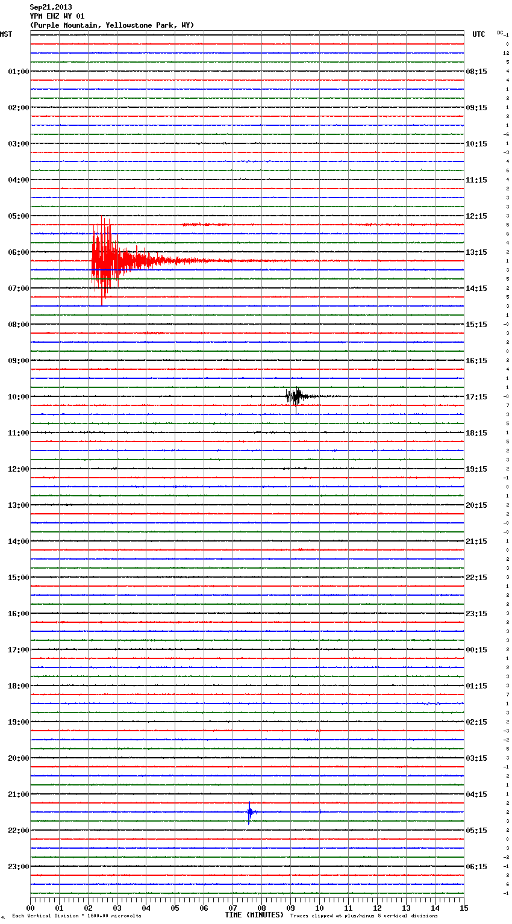Click the 15 minute mark on the bottom axis
The width and height of the screenshot is (512, 924).
click(x=464, y=908)
